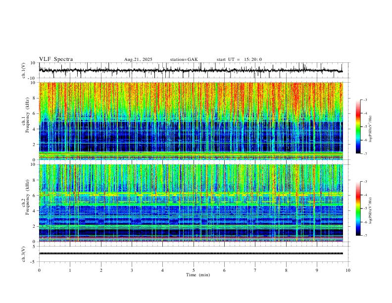Screen dimensions: 392x303
Task: Click time axis tick label '5'
Action: pos(194,270)
